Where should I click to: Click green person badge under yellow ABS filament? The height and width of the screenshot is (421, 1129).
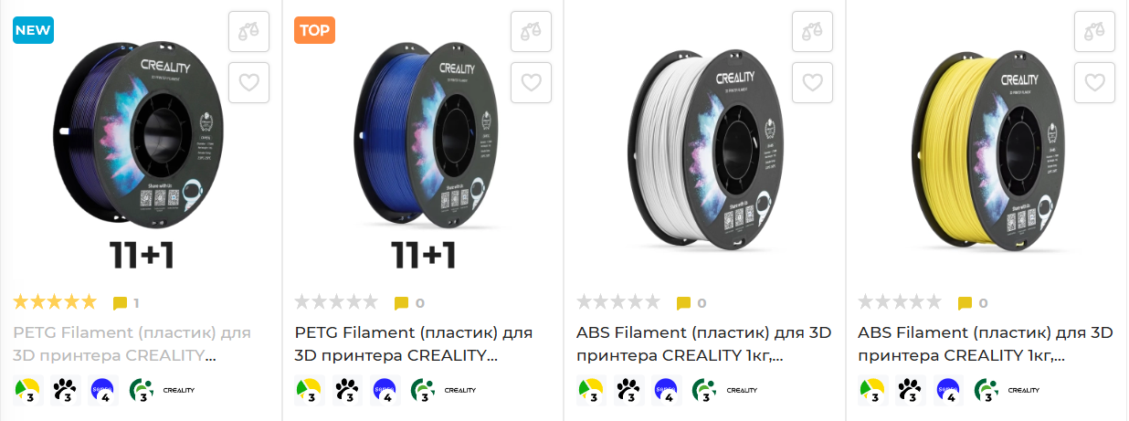tap(986, 391)
